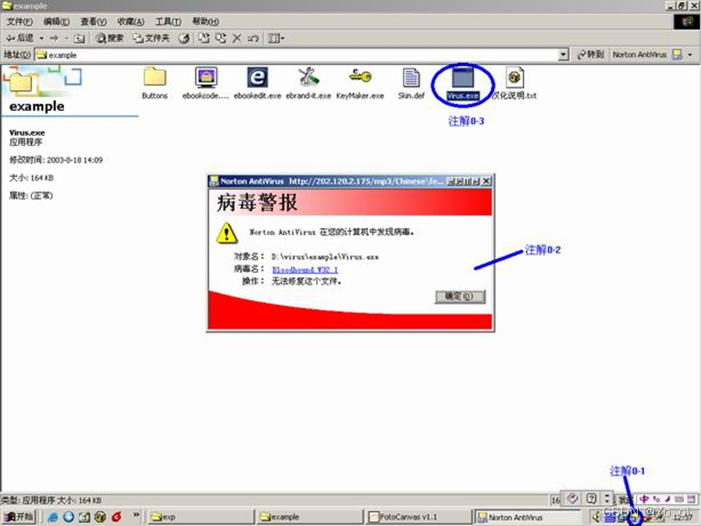Click the speaker volume tray icon
Screen dimensions: 701x526
pyautogui.click(x=596, y=517)
